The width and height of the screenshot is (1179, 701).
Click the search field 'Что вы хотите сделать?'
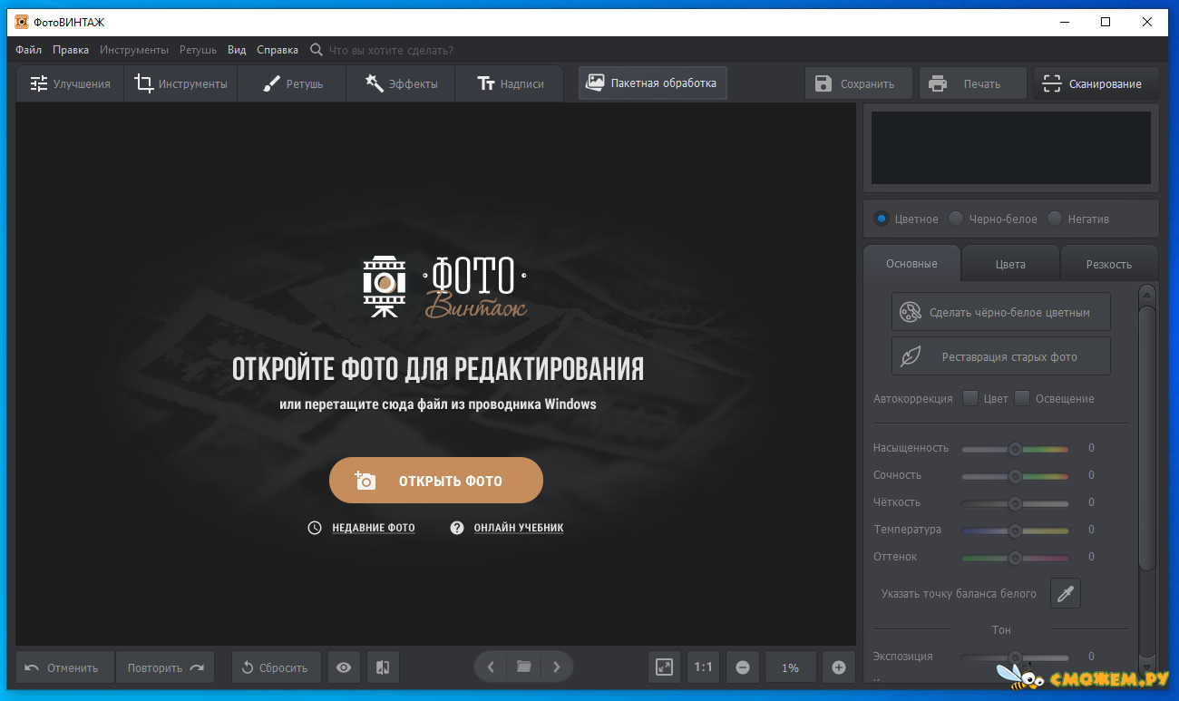(x=390, y=50)
